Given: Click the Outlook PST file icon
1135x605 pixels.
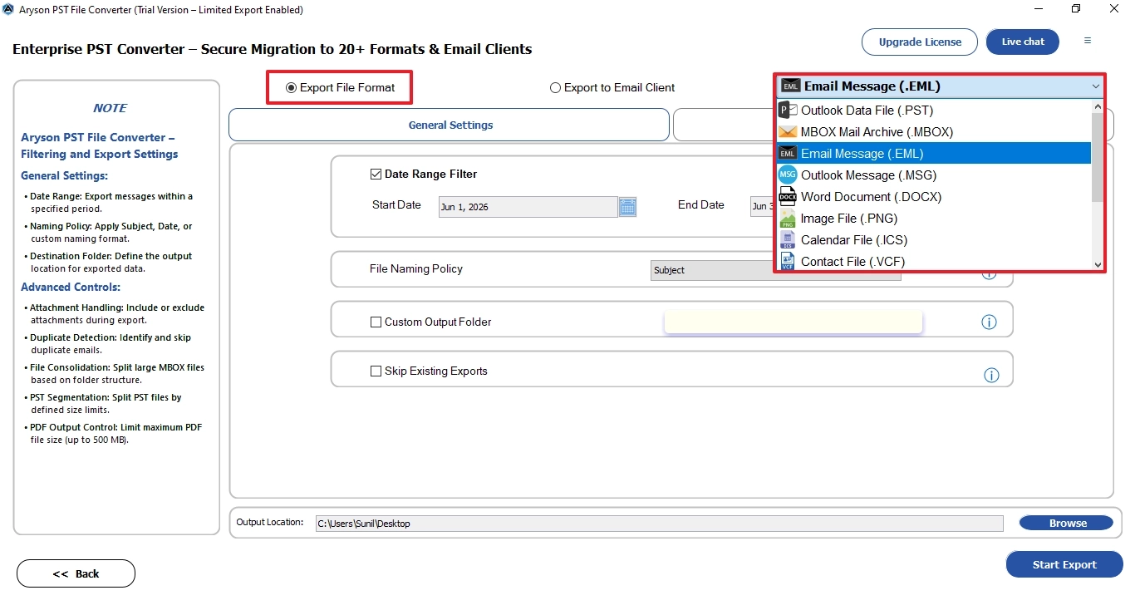Looking at the screenshot, I should [787, 110].
